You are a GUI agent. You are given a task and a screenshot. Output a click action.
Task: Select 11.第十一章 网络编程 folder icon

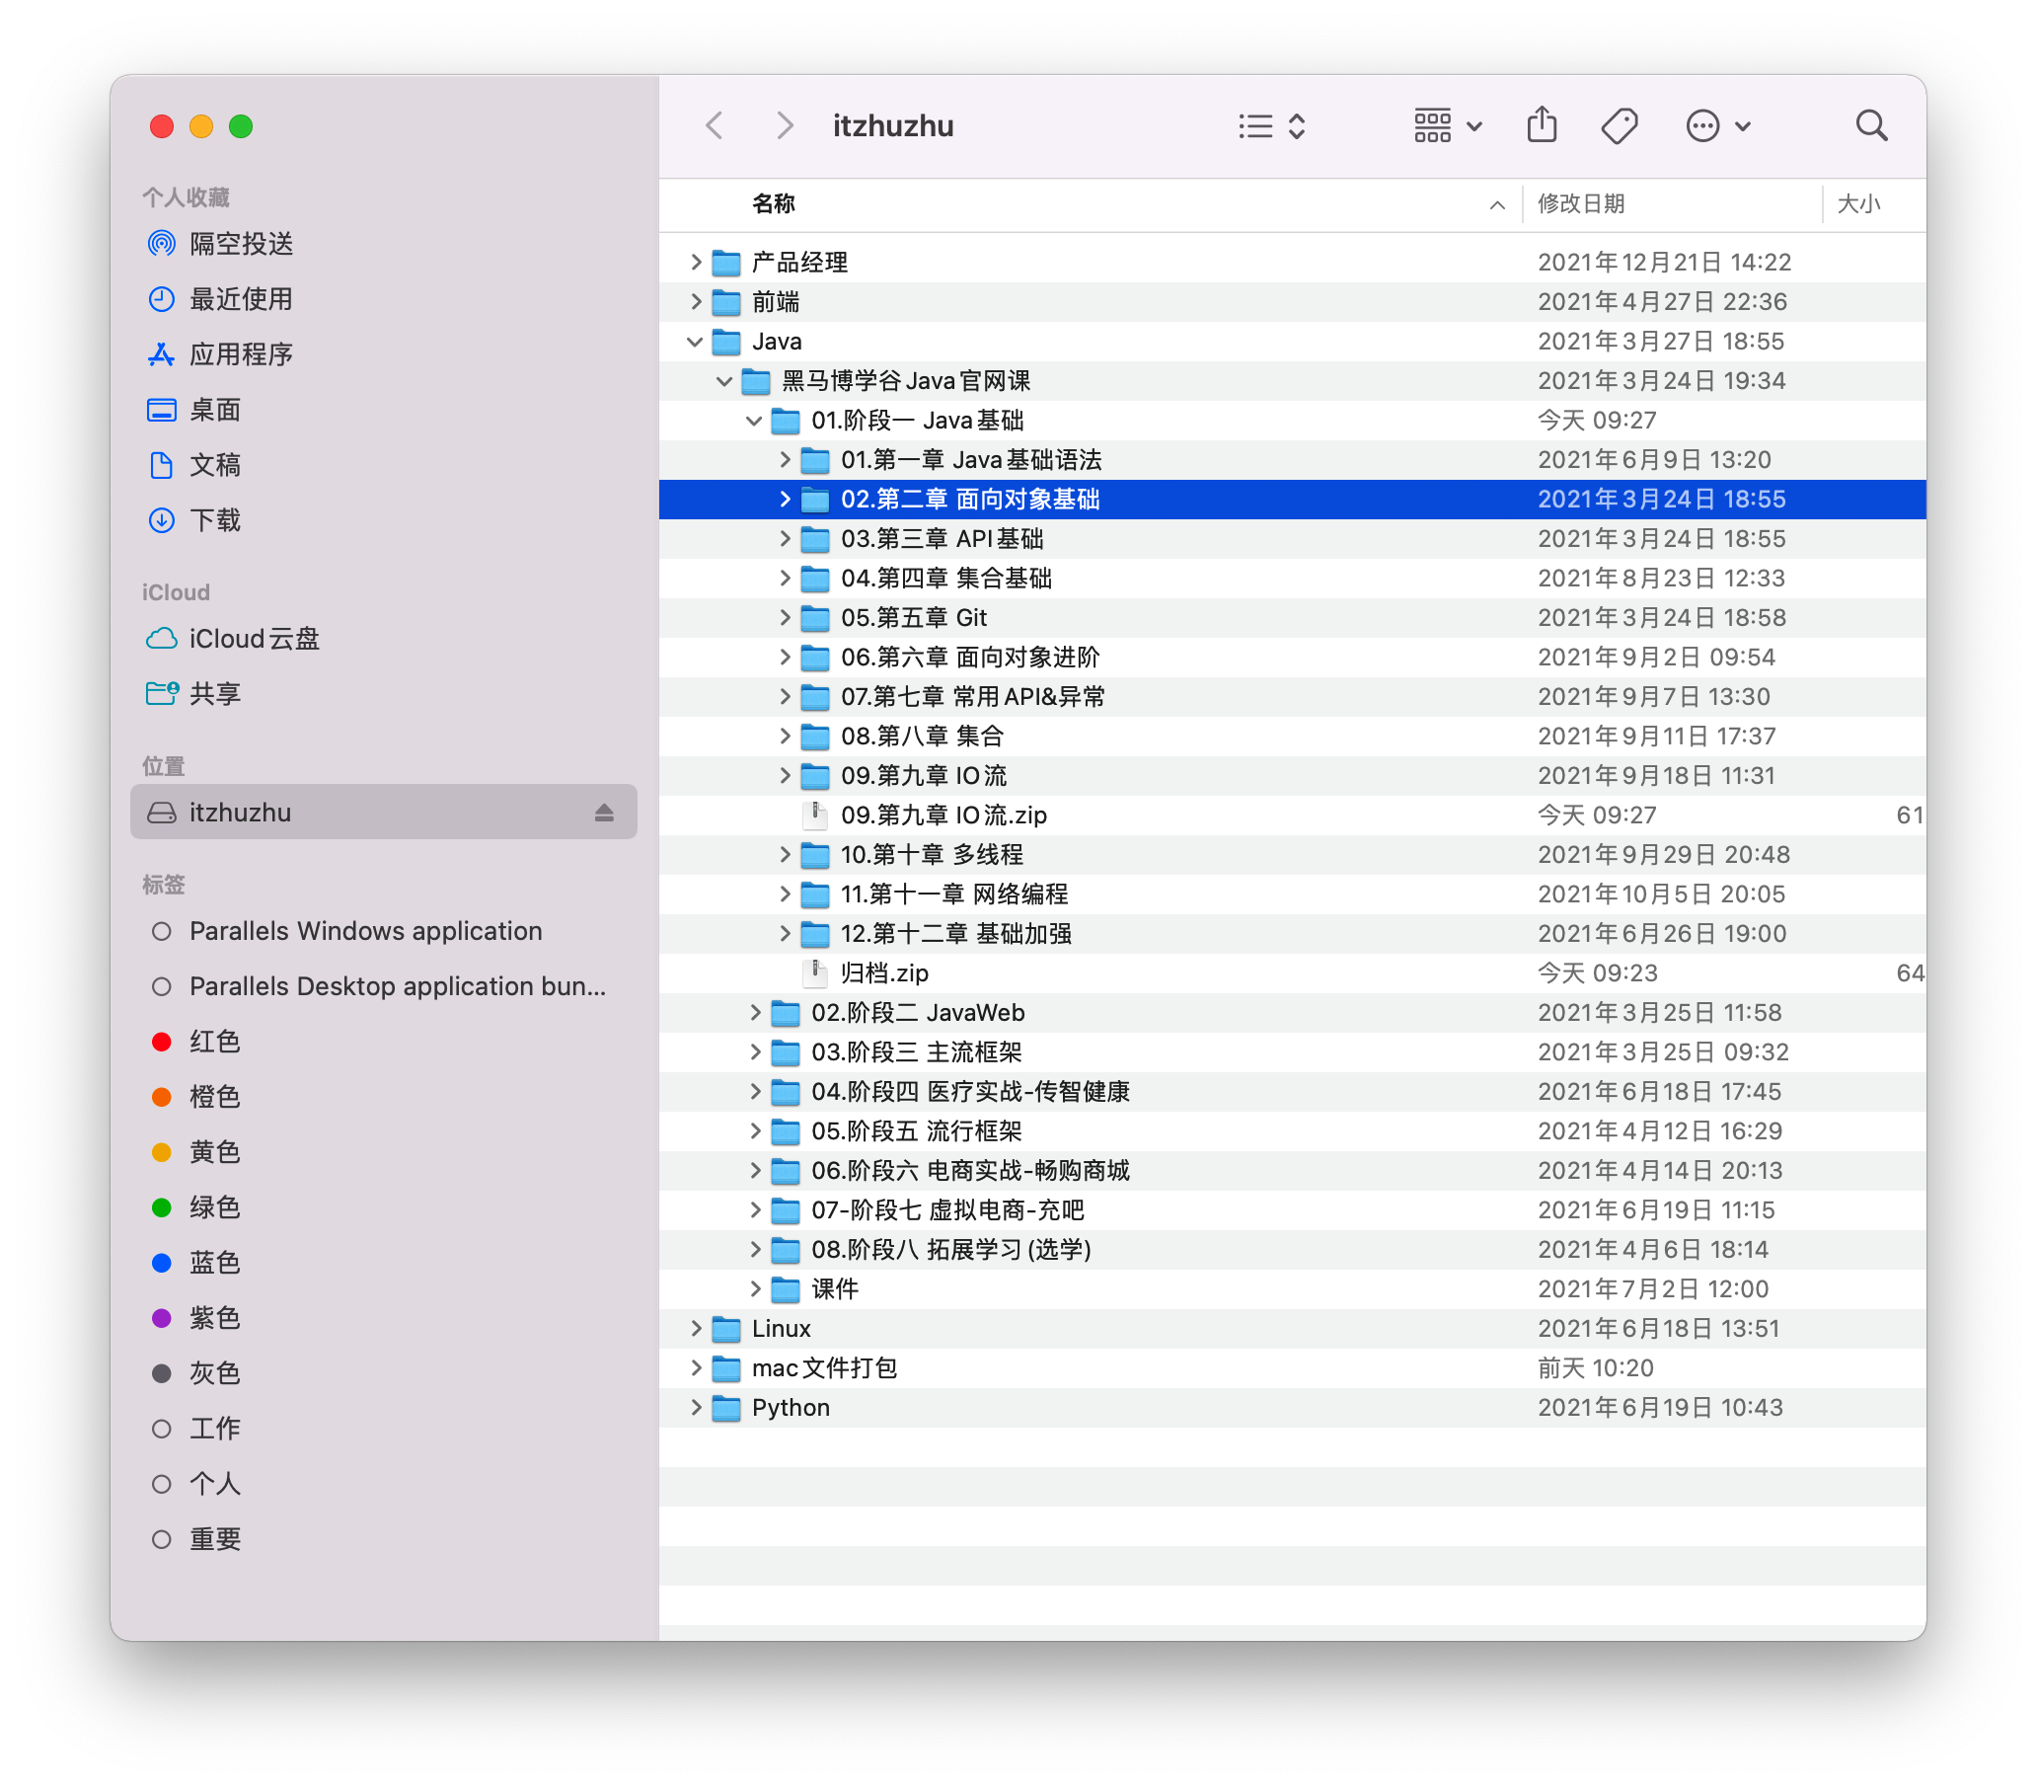[815, 893]
